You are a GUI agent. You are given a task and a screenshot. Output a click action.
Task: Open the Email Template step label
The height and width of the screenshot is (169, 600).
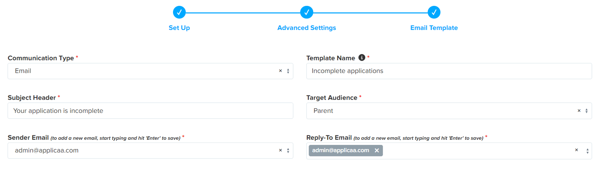tap(434, 28)
